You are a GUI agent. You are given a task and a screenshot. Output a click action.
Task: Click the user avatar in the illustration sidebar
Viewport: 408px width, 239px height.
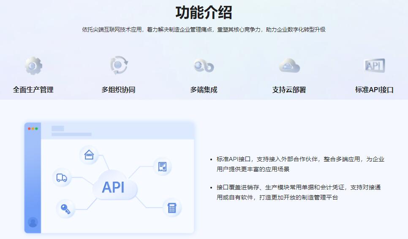coord(33,222)
